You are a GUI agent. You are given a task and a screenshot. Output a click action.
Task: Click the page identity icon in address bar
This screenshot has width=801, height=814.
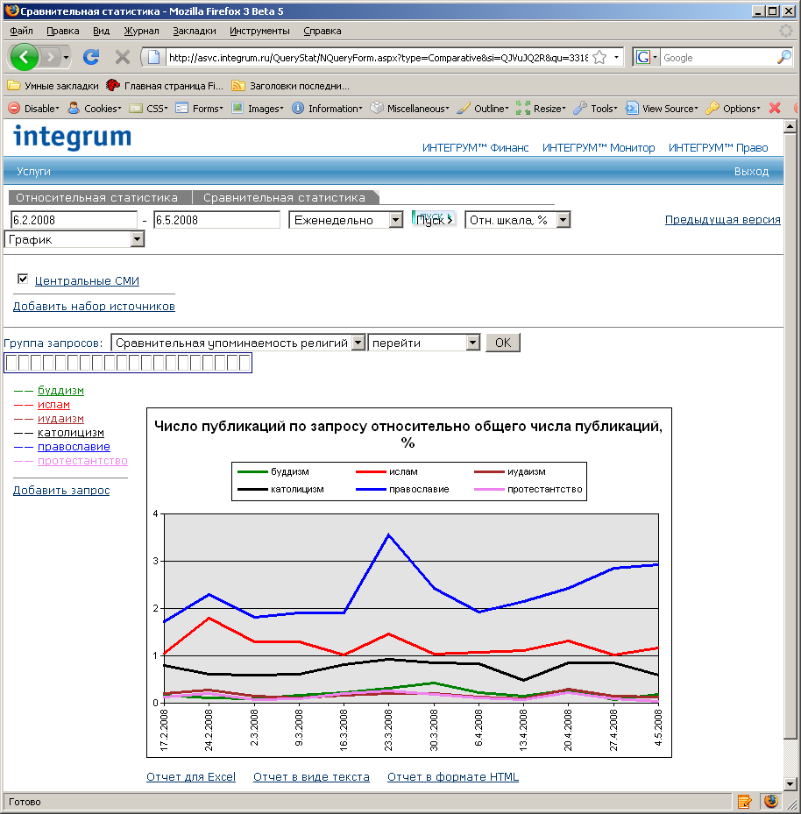(x=153, y=57)
